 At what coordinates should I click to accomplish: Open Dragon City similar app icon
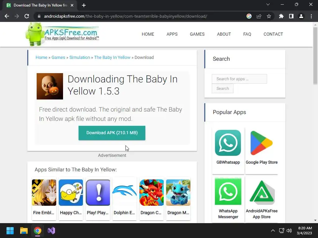152,192
